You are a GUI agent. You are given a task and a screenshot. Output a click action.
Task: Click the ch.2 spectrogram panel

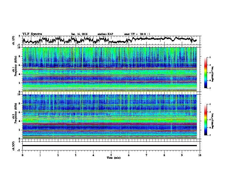point(109,117)
